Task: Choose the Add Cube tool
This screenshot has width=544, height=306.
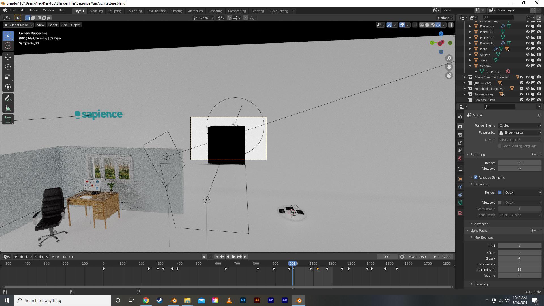Action: click(x=8, y=120)
